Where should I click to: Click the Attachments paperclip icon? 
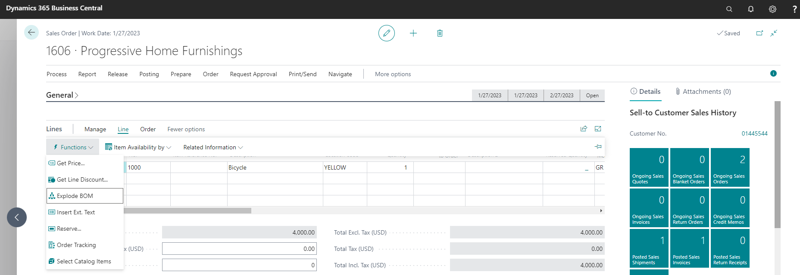tap(678, 91)
